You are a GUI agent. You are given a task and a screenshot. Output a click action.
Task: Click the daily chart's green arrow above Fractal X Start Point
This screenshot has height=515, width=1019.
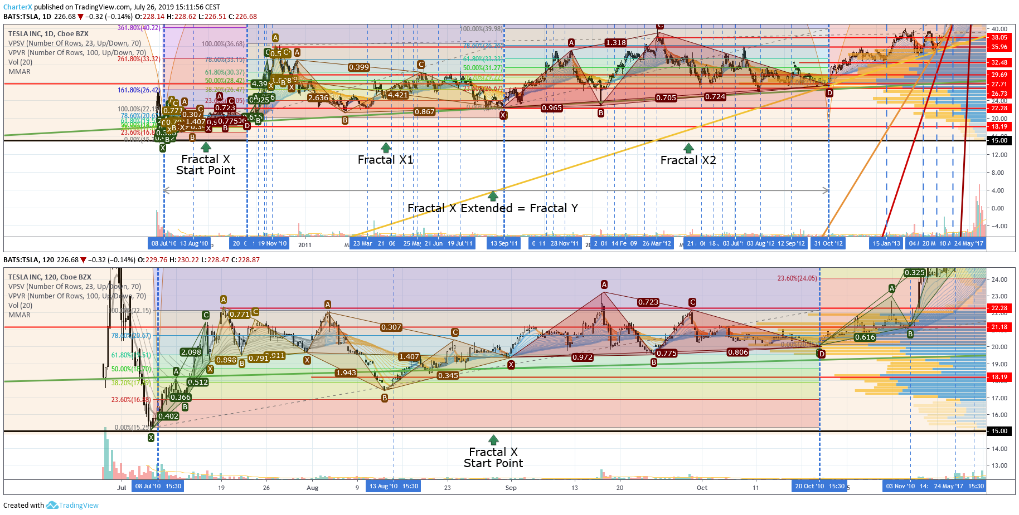point(206,147)
